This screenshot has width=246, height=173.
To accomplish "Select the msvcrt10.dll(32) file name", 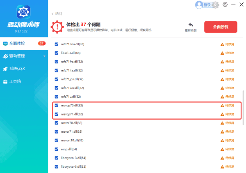I will pos(72,140).
